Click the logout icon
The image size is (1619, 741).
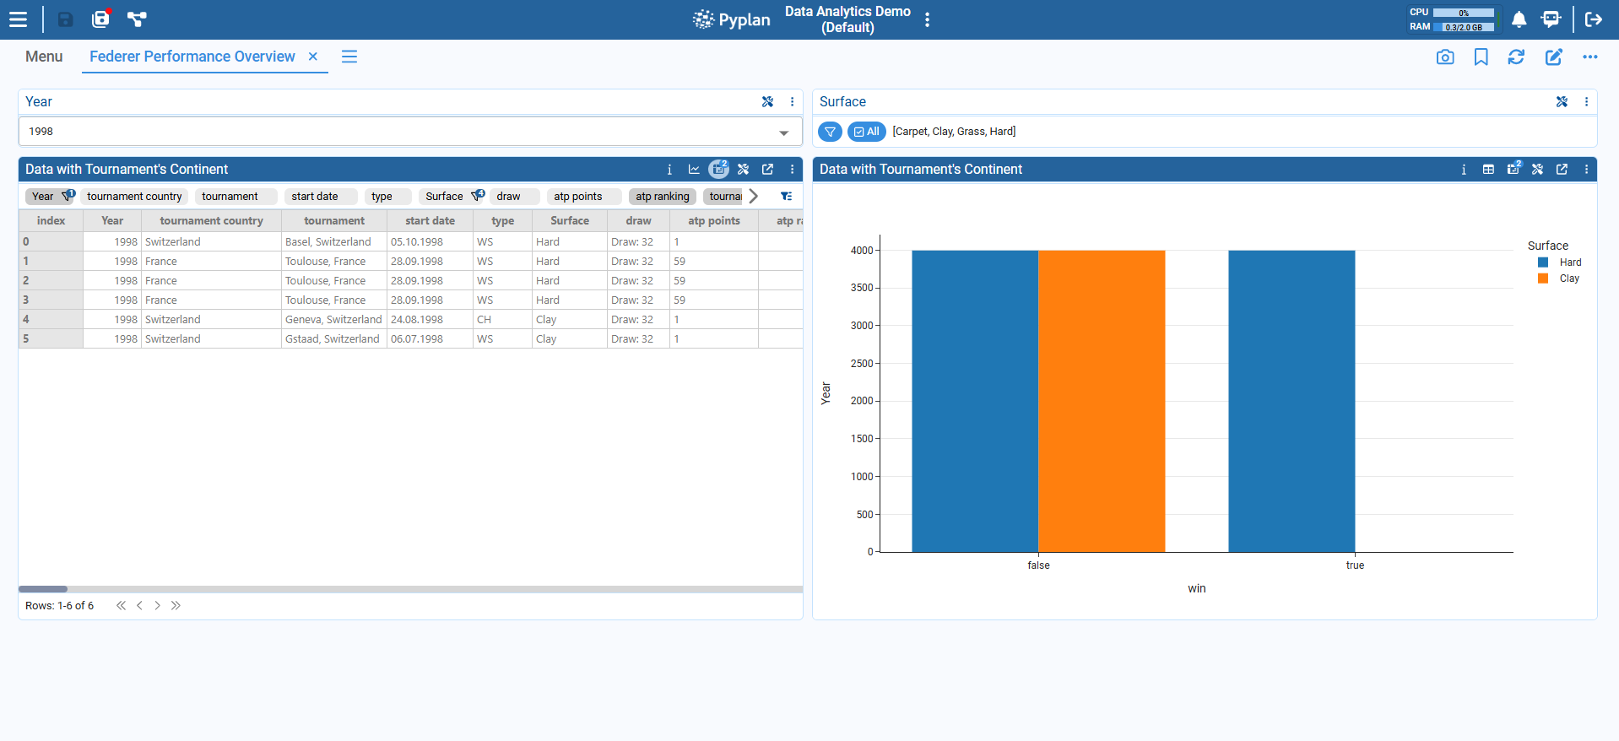coord(1593,19)
